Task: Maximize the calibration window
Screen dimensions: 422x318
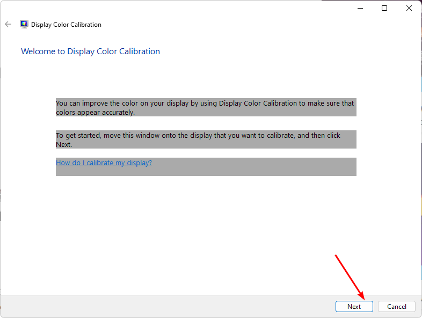Action: click(384, 9)
